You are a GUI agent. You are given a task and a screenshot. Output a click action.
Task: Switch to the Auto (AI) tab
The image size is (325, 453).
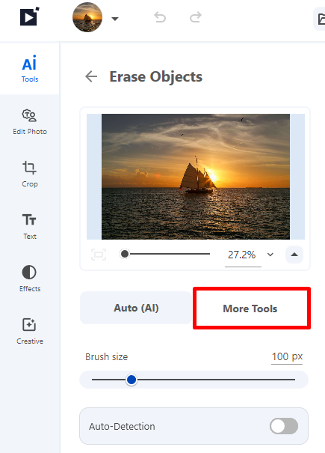(x=136, y=308)
